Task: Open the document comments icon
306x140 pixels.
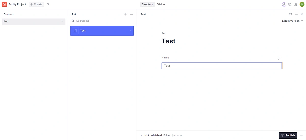Action: 290,14
